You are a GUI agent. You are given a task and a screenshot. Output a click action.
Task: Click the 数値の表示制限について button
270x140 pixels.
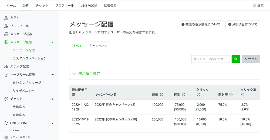tap(201, 24)
